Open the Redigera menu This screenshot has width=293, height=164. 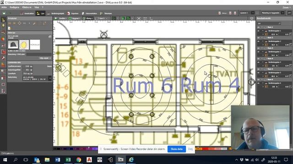(14, 7)
